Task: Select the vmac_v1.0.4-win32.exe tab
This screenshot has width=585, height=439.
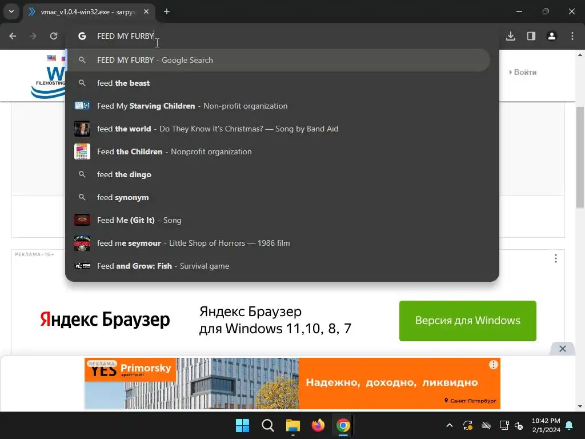Action: click(89, 11)
